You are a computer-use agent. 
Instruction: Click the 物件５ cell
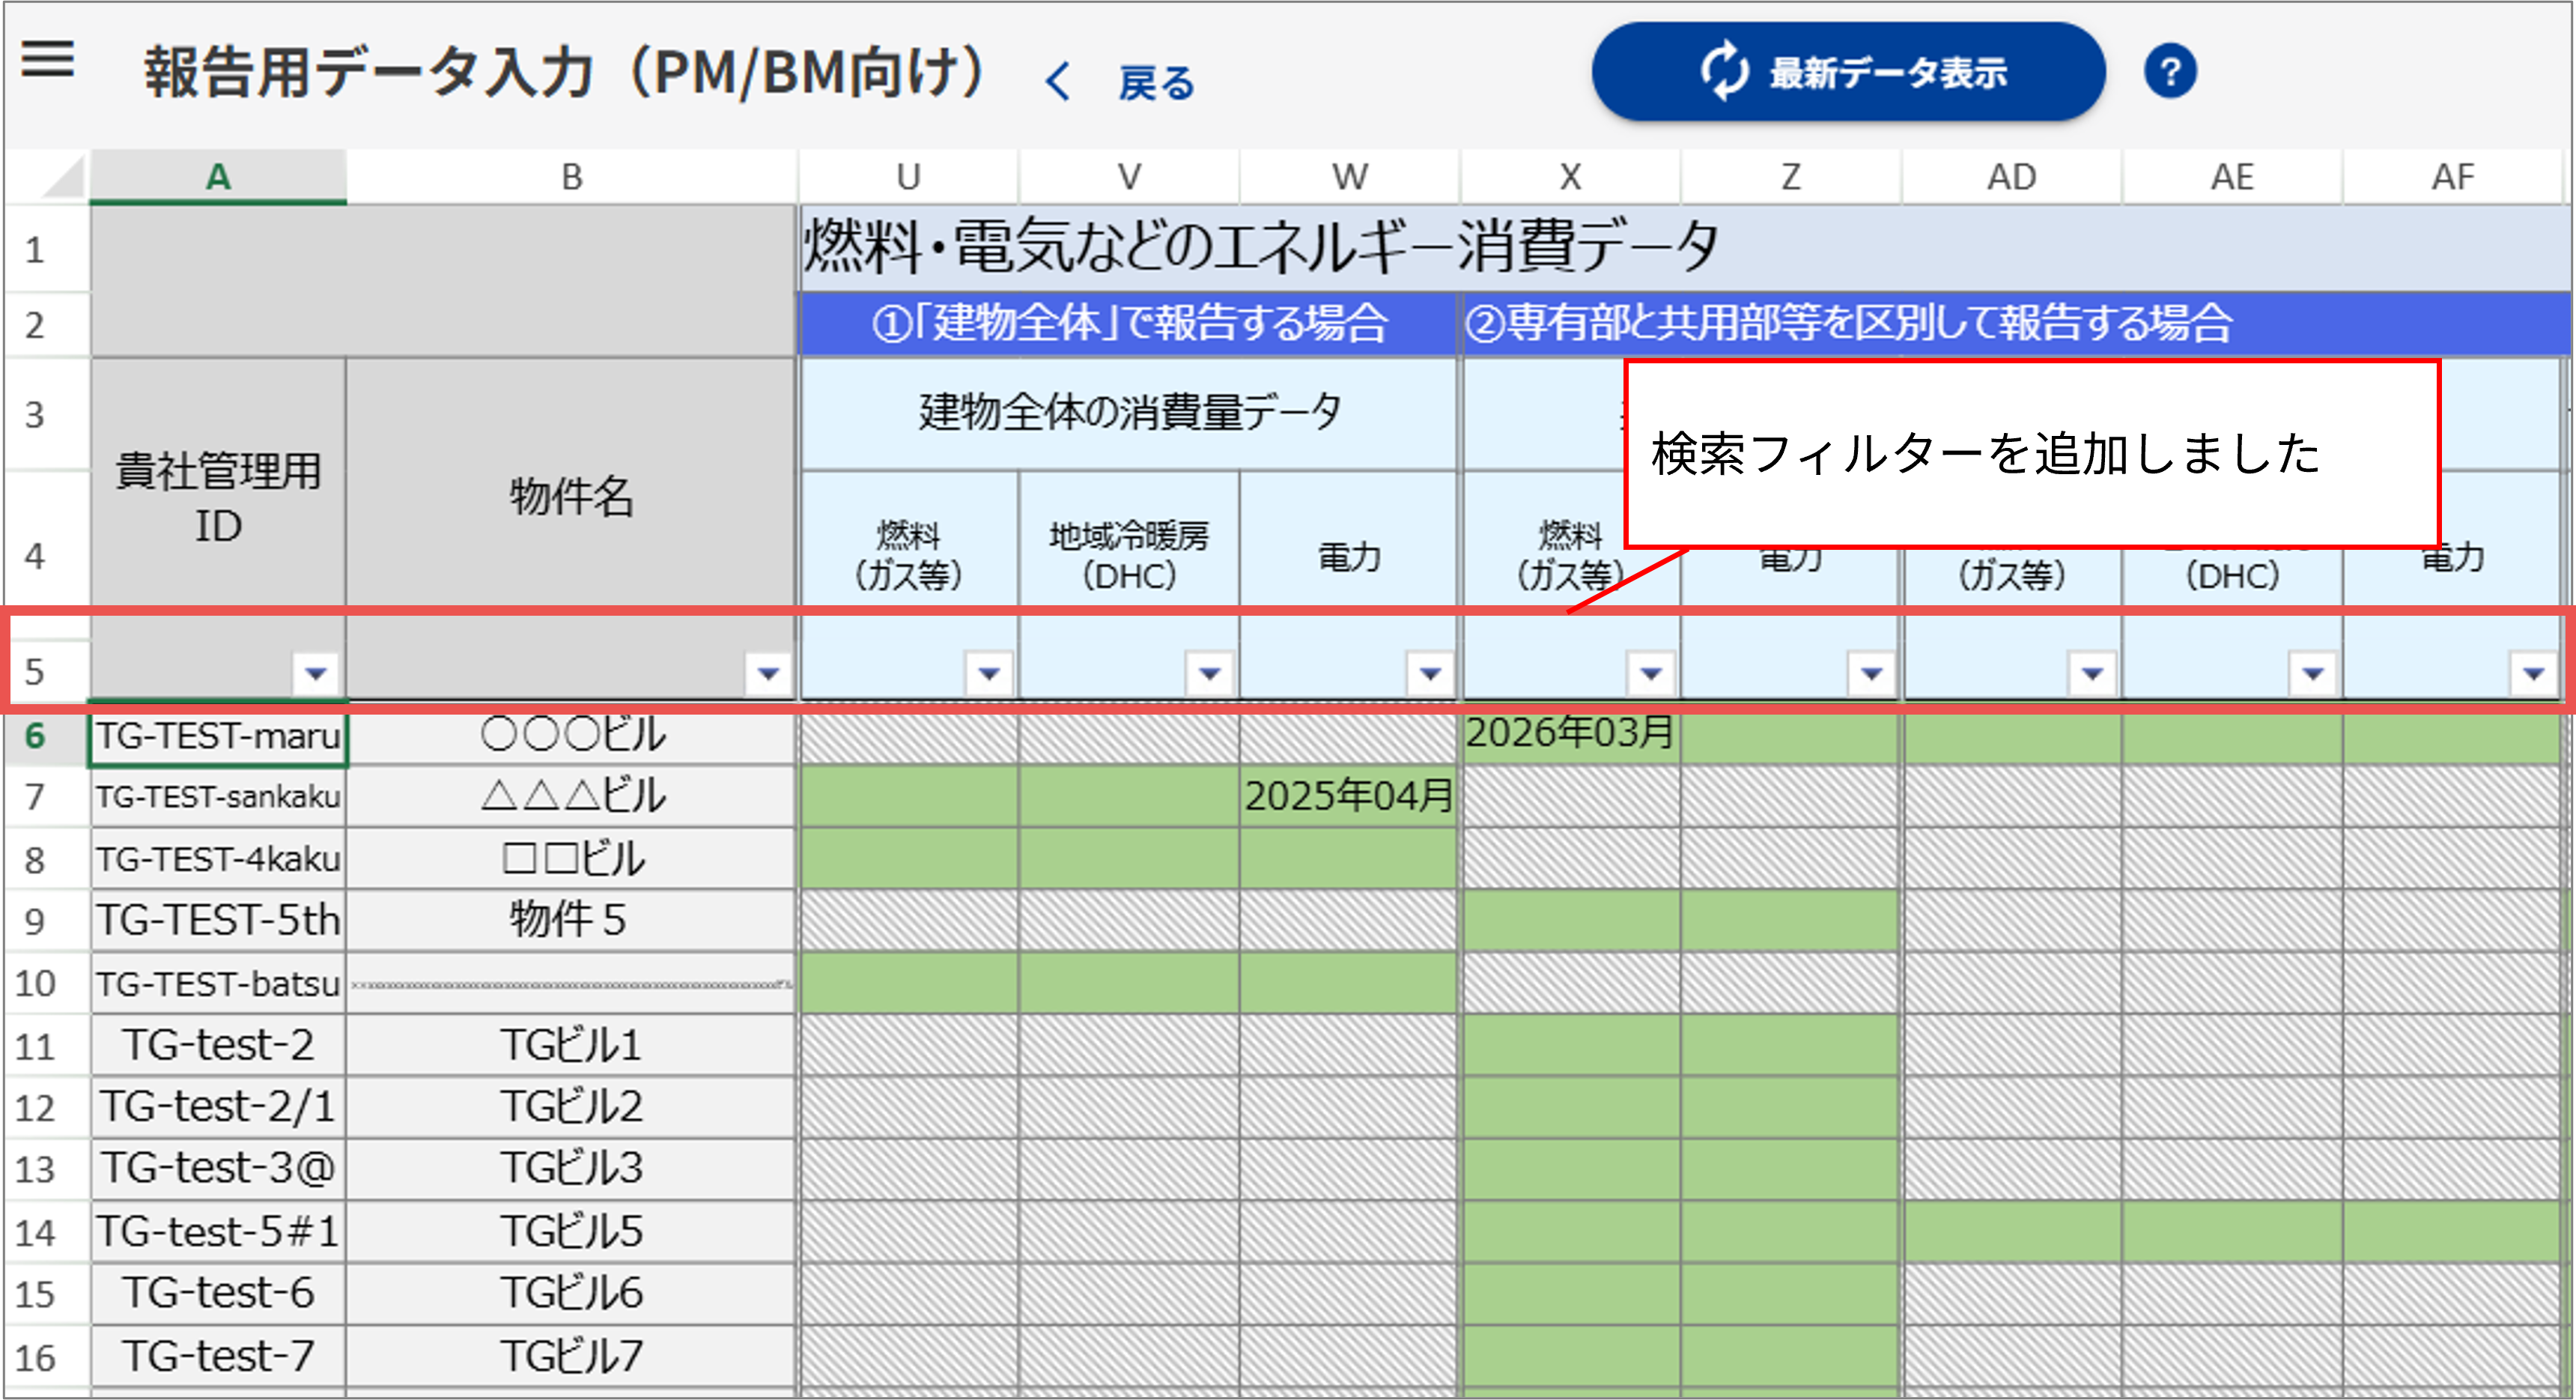pos(571,920)
